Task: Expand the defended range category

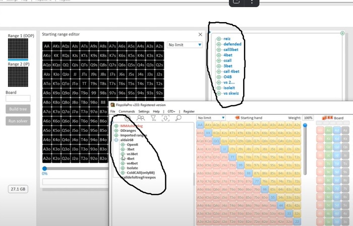Action: coord(219,44)
